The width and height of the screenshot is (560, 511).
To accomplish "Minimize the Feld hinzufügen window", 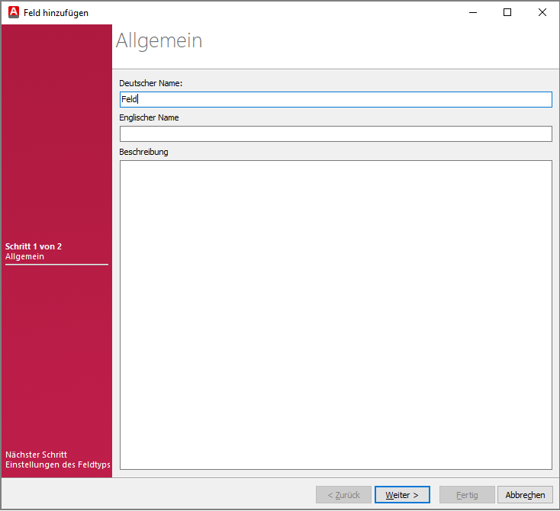I will [472, 12].
